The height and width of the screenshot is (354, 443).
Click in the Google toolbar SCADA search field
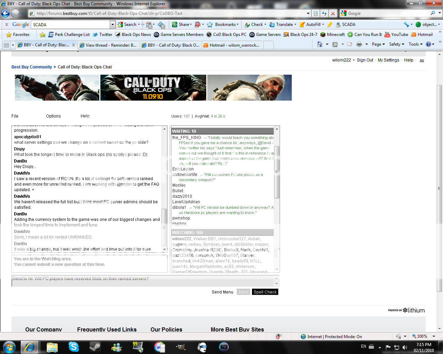[x=71, y=25]
